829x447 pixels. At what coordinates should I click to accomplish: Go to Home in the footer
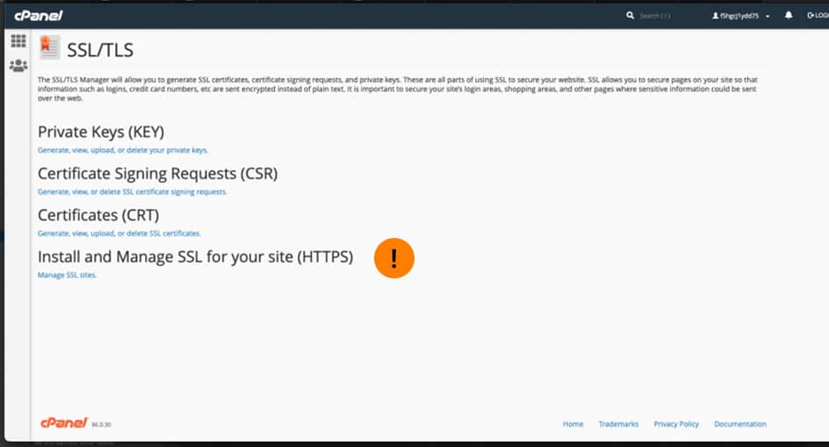point(573,424)
